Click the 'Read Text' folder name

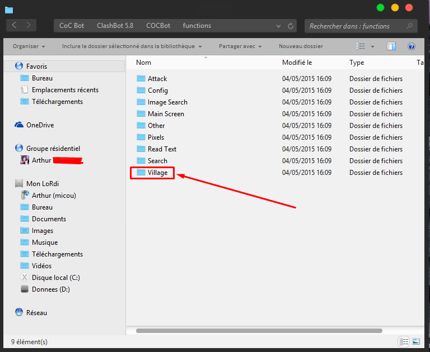162,149
